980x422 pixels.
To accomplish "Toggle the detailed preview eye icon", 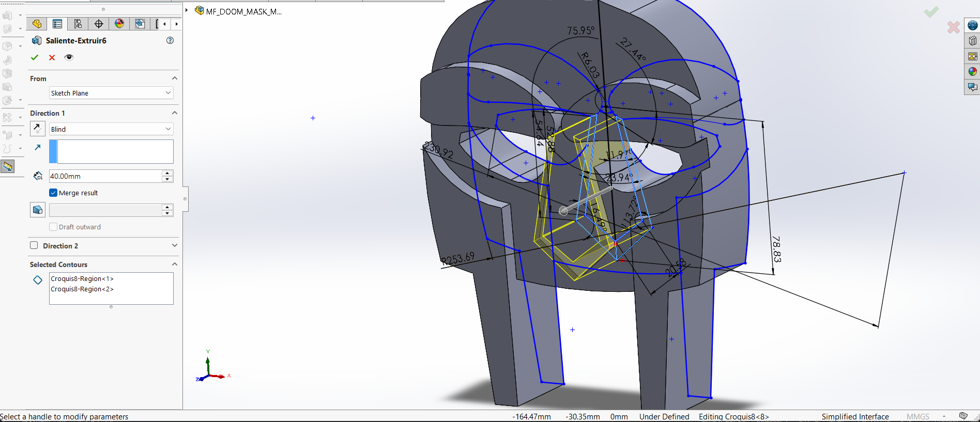I will point(69,57).
